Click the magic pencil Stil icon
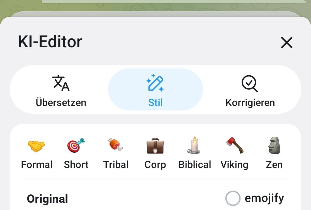Image resolution: width=311 pixels, height=210 pixels. click(x=155, y=83)
